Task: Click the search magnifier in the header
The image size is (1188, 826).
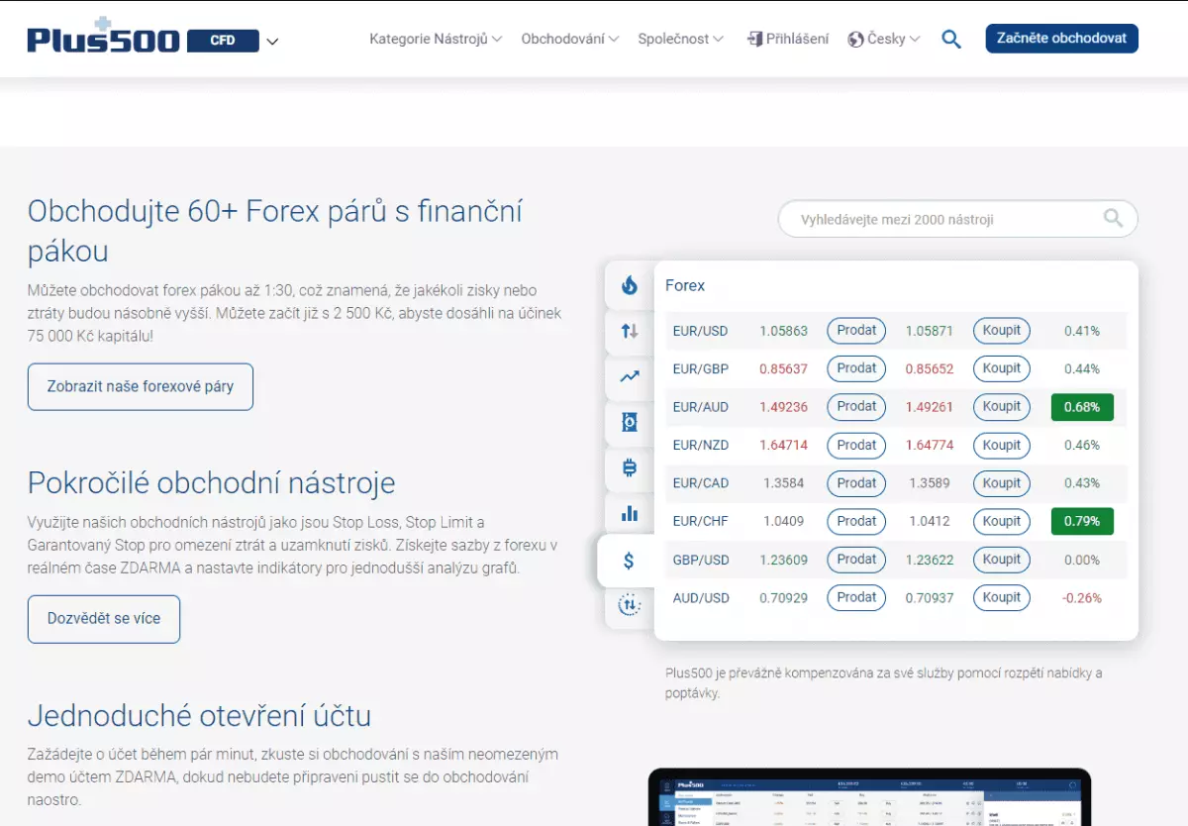Action: 951,40
